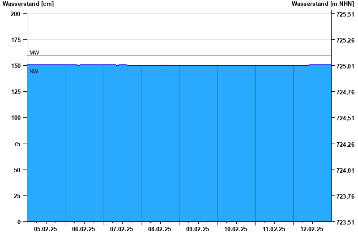Click the 'MW' mean water level label
This screenshot has height=246, width=358.
coord(34,53)
